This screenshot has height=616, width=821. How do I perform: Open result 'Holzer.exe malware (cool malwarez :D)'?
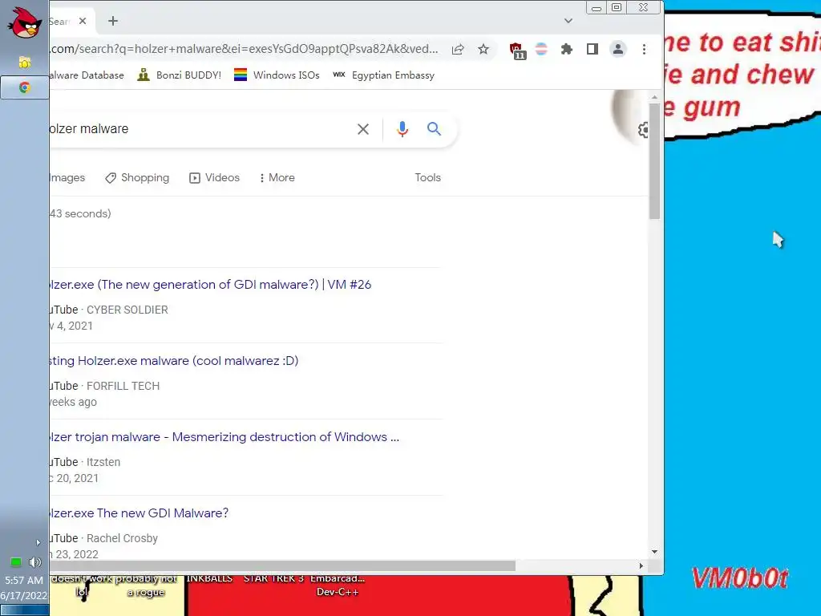click(174, 361)
